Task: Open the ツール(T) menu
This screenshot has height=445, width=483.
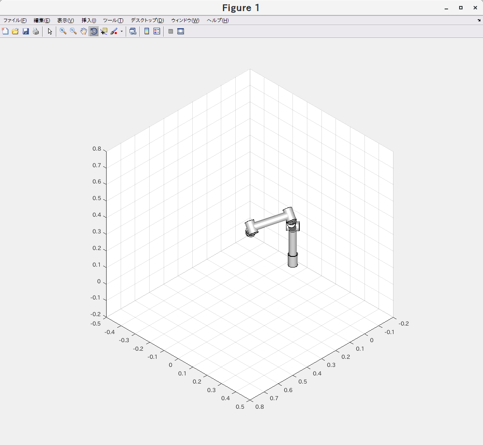Action: pos(113,20)
